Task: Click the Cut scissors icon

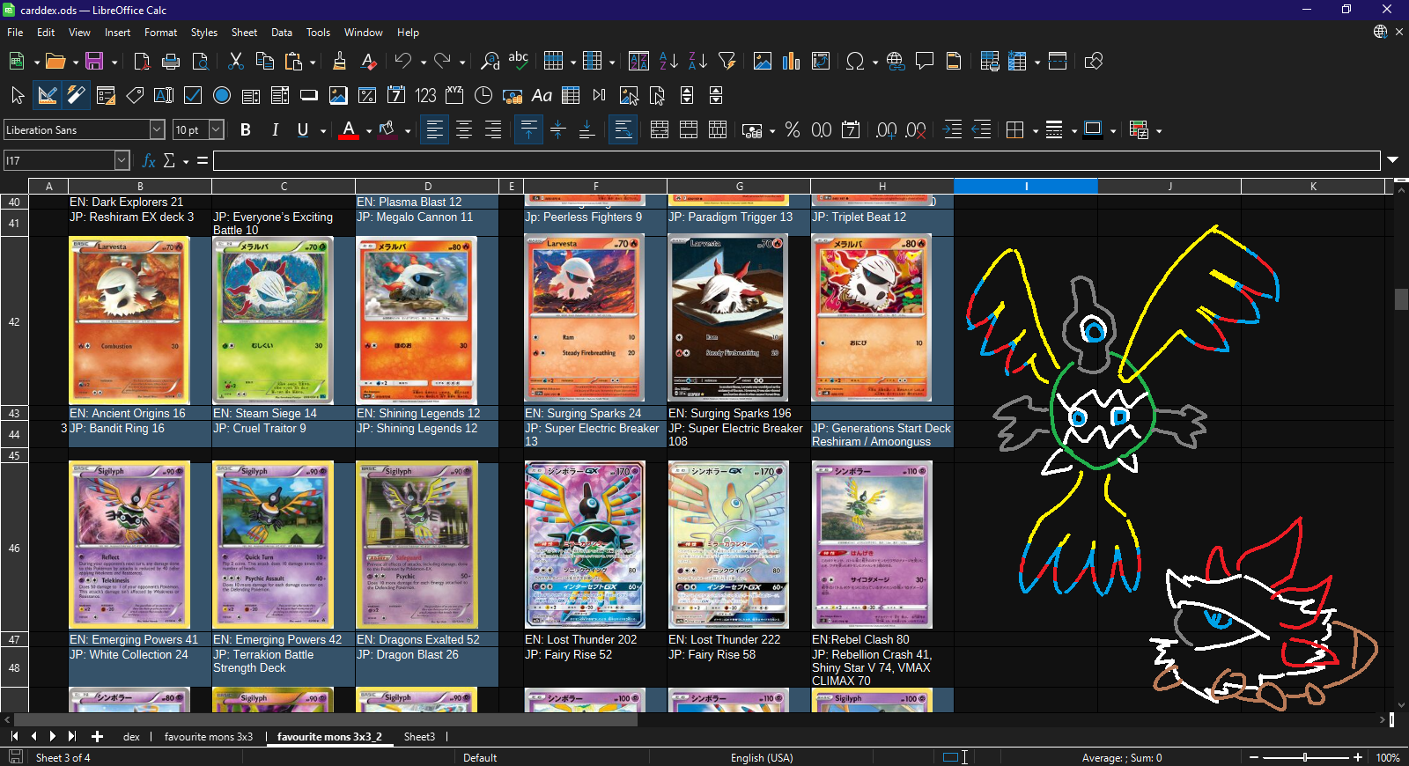Action: coord(235,61)
